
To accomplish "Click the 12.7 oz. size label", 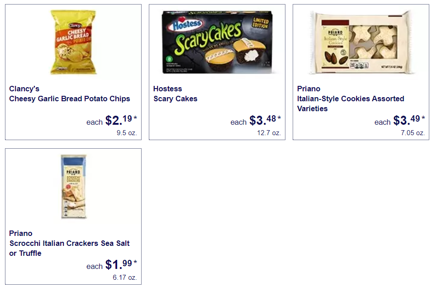I will (x=269, y=133).
